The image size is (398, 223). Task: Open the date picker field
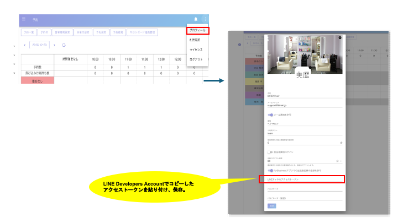(x=40, y=45)
